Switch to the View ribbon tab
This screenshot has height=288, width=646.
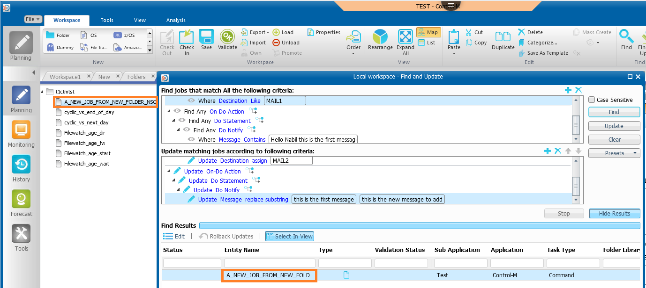tap(140, 20)
